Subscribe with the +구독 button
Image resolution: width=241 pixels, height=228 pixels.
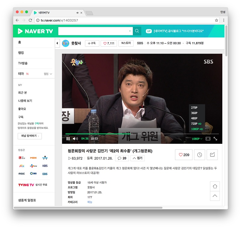click(x=92, y=43)
